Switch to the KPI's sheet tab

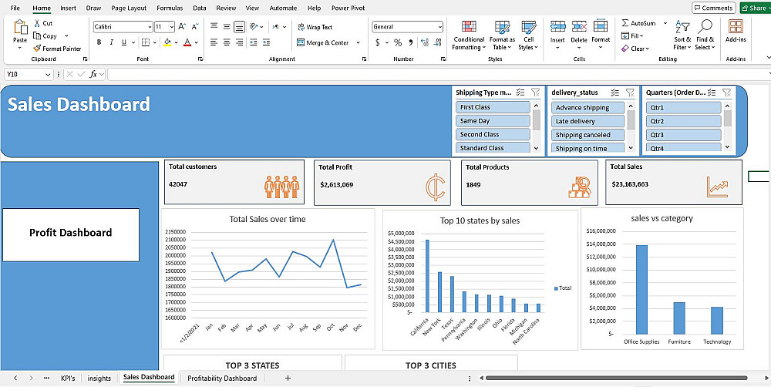pos(68,379)
